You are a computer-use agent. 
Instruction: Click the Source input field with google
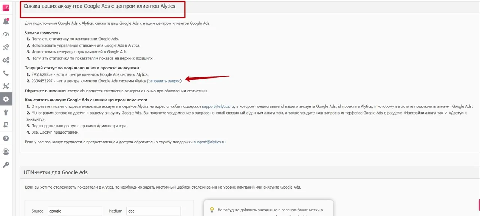[75, 211]
